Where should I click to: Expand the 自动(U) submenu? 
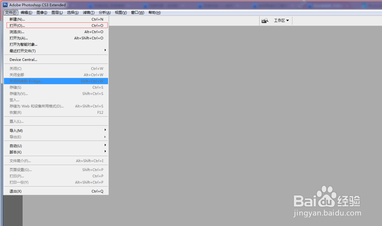tap(56, 146)
